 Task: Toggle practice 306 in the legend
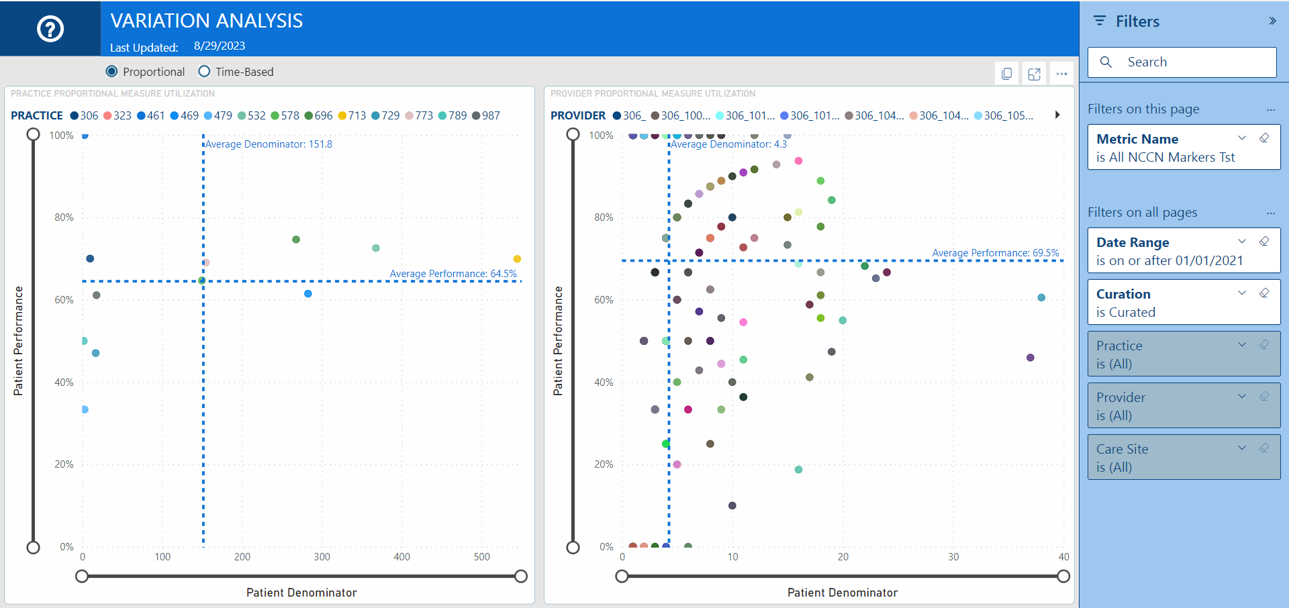pyautogui.click(x=84, y=115)
